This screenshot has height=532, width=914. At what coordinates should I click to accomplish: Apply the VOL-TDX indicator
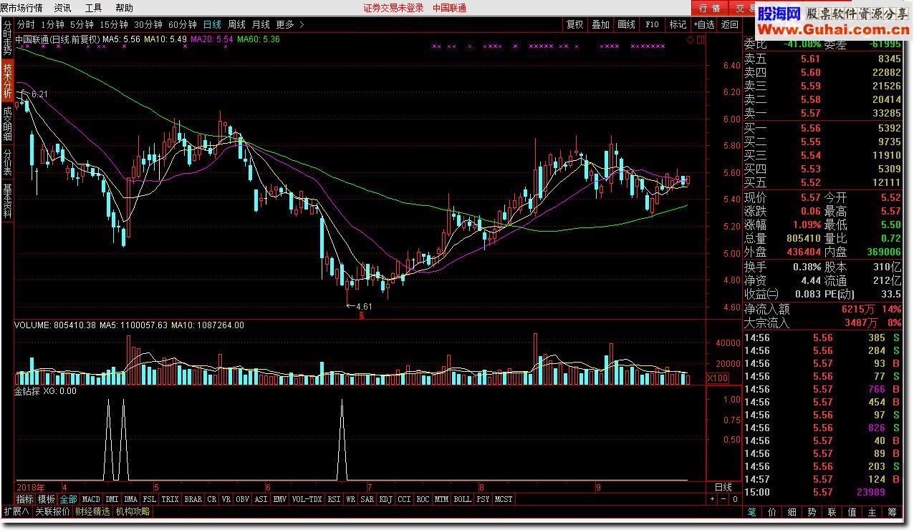307,499
